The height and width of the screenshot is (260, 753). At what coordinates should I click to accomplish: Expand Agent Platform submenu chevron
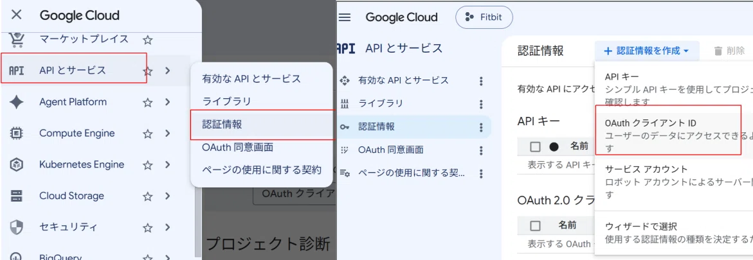[167, 102]
